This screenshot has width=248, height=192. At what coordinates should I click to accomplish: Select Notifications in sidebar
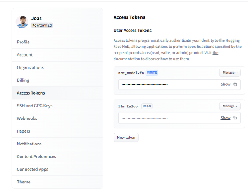pos(29,144)
